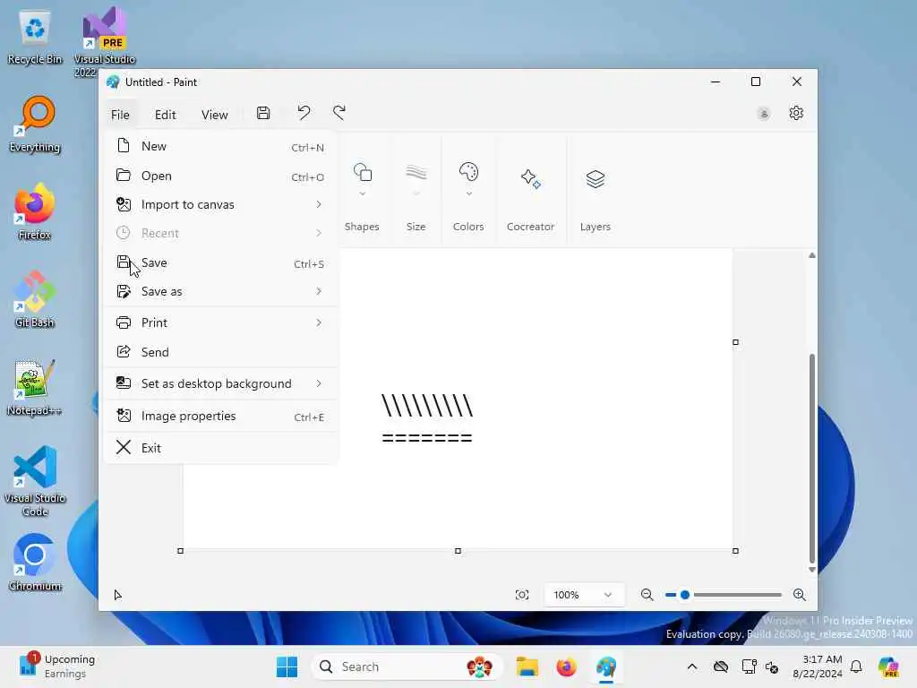Click the zoom out magnifier icon

tap(647, 595)
